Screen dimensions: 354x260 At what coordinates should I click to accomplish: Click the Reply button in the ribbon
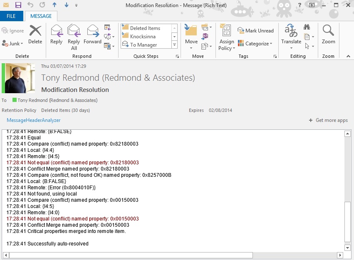tap(56, 35)
